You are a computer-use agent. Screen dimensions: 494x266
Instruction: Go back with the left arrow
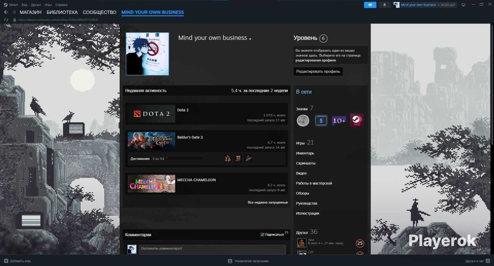pyautogui.click(x=6, y=12)
